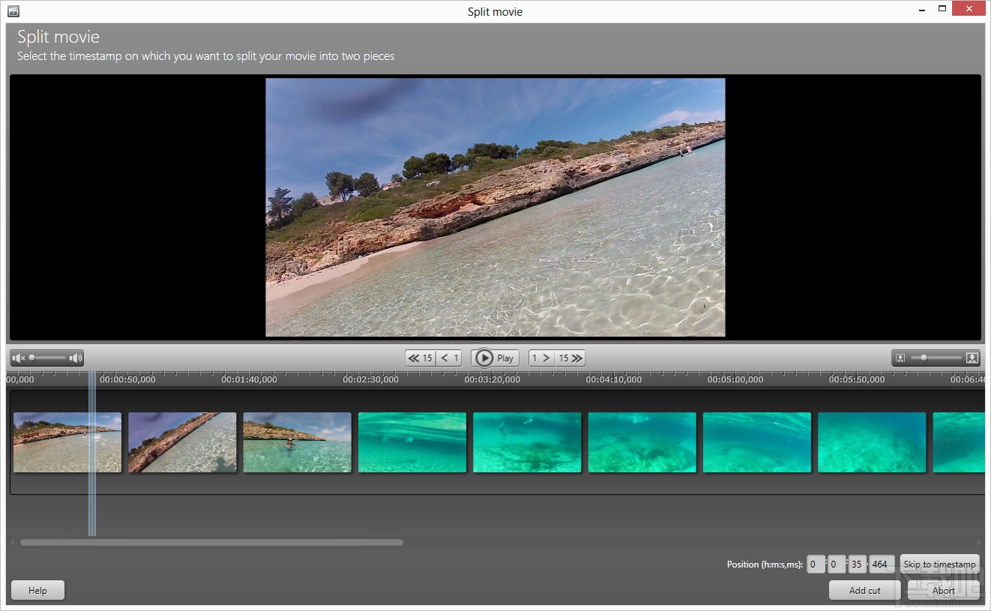Click the video preview image
The height and width of the screenshot is (611, 991).
(x=495, y=207)
